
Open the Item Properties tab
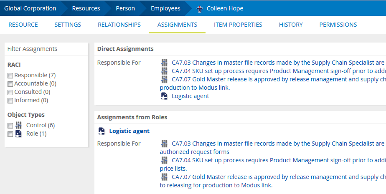[238, 25]
